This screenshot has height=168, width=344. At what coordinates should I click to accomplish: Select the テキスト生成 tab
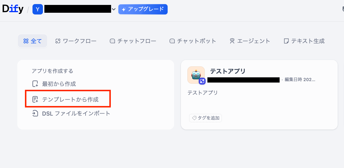(x=304, y=41)
